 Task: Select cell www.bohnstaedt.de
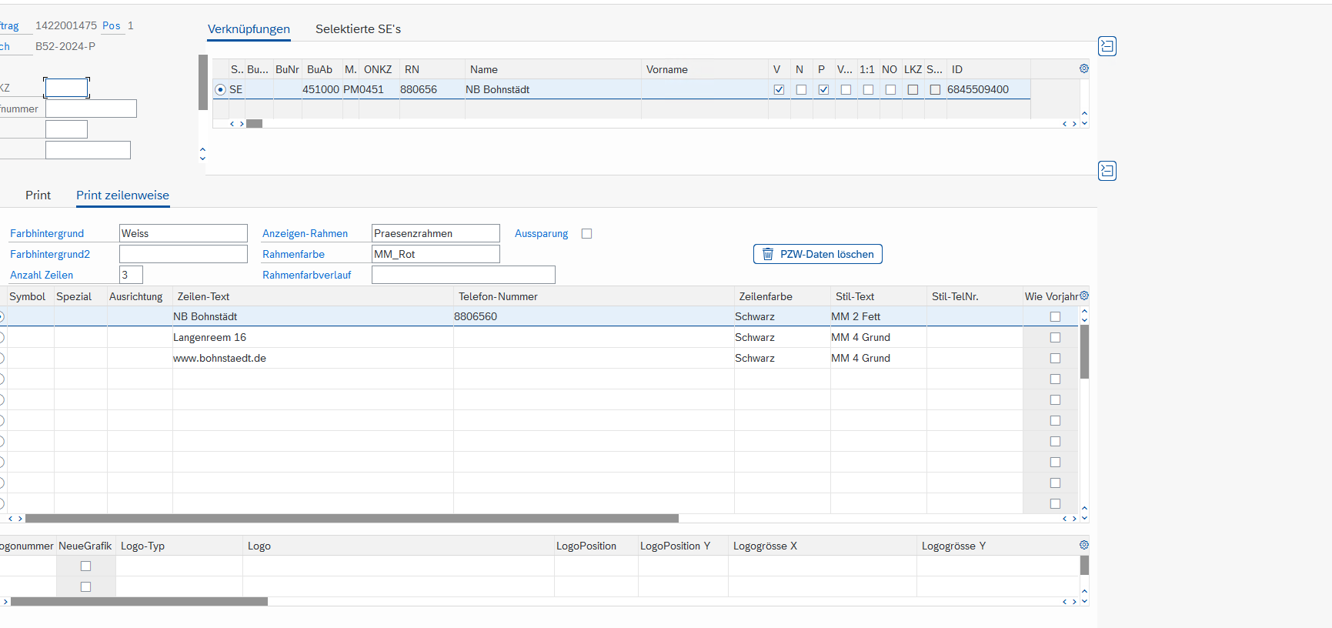(313, 358)
